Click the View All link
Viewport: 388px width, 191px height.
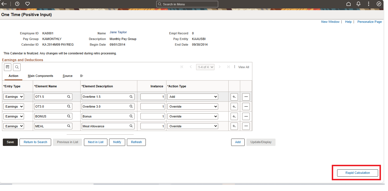(243, 67)
